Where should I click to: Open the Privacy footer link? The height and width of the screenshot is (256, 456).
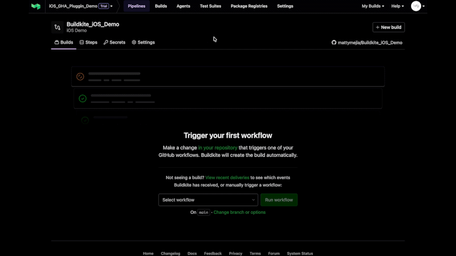tap(235, 253)
